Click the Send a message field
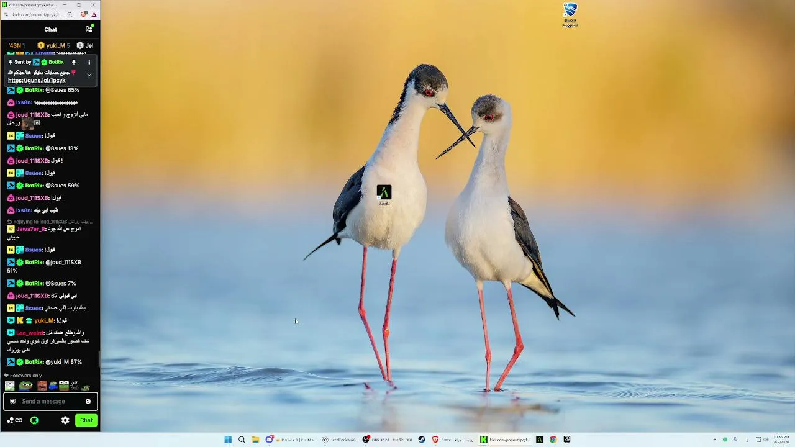Image resolution: width=795 pixels, height=447 pixels. 50,401
